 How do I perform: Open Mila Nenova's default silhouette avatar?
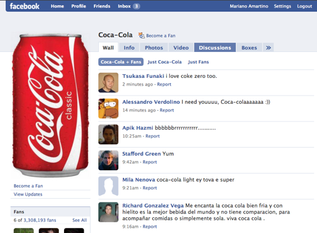coord(108,186)
